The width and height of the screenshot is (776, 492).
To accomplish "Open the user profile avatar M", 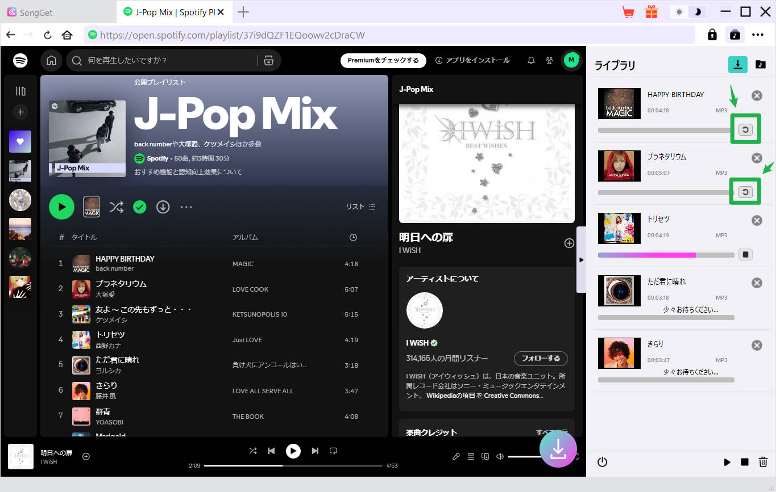I will click(x=571, y=60).
